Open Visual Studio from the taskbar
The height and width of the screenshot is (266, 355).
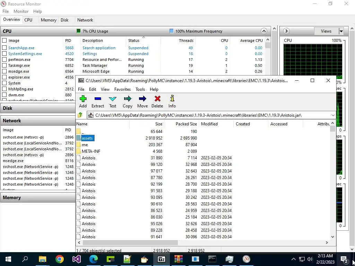(77, 259)
